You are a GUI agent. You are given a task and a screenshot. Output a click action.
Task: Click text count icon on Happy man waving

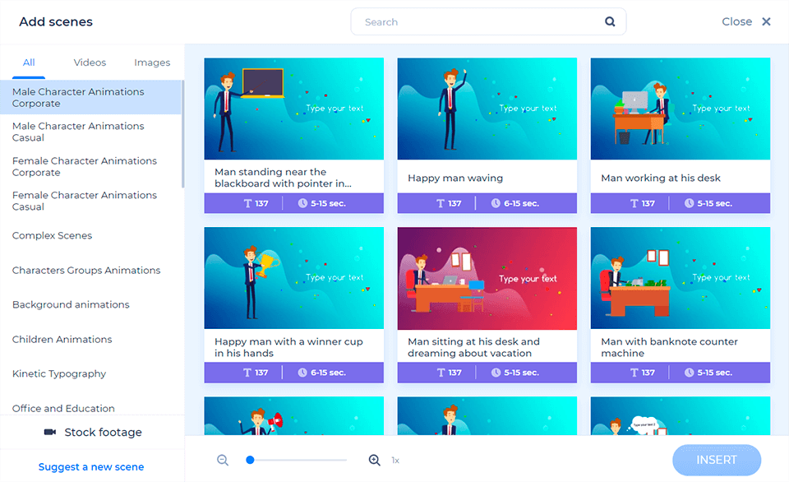tap(439, 203)
